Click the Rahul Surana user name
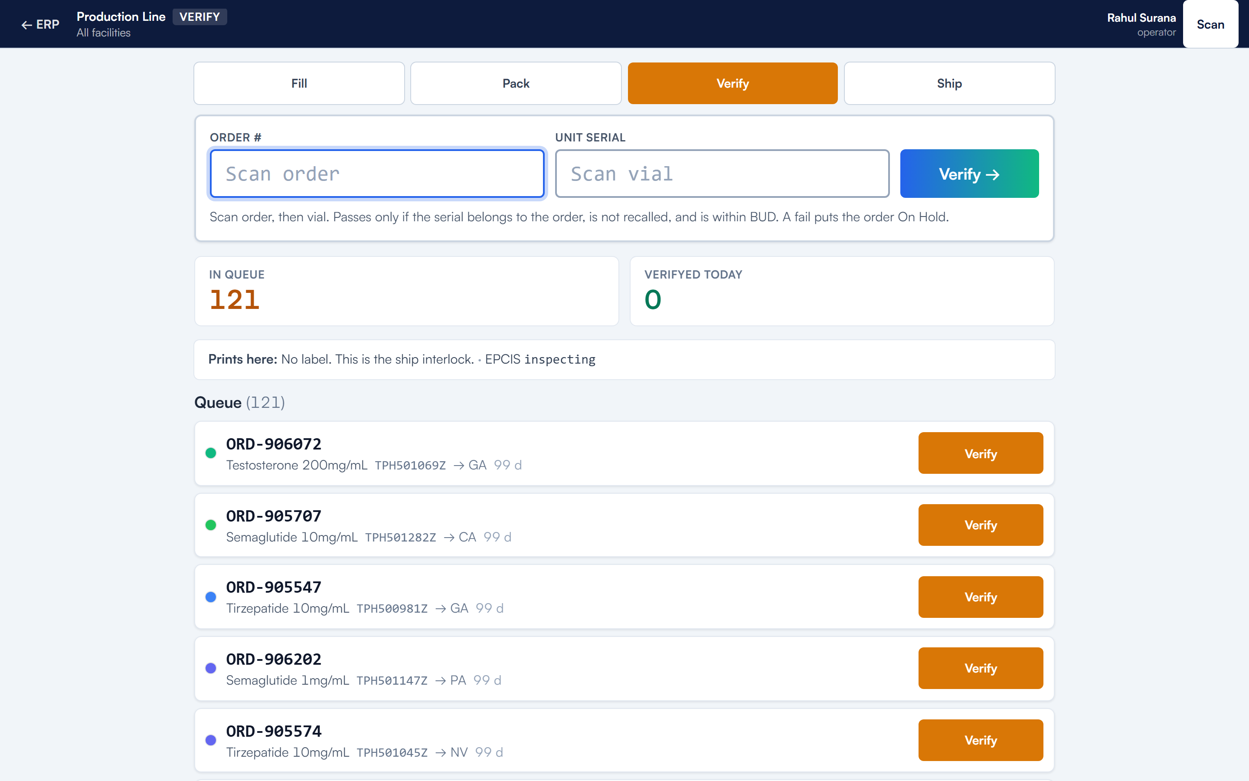Image resolution: width=1249 pixels, height=781 pixels. (1141, 17)
